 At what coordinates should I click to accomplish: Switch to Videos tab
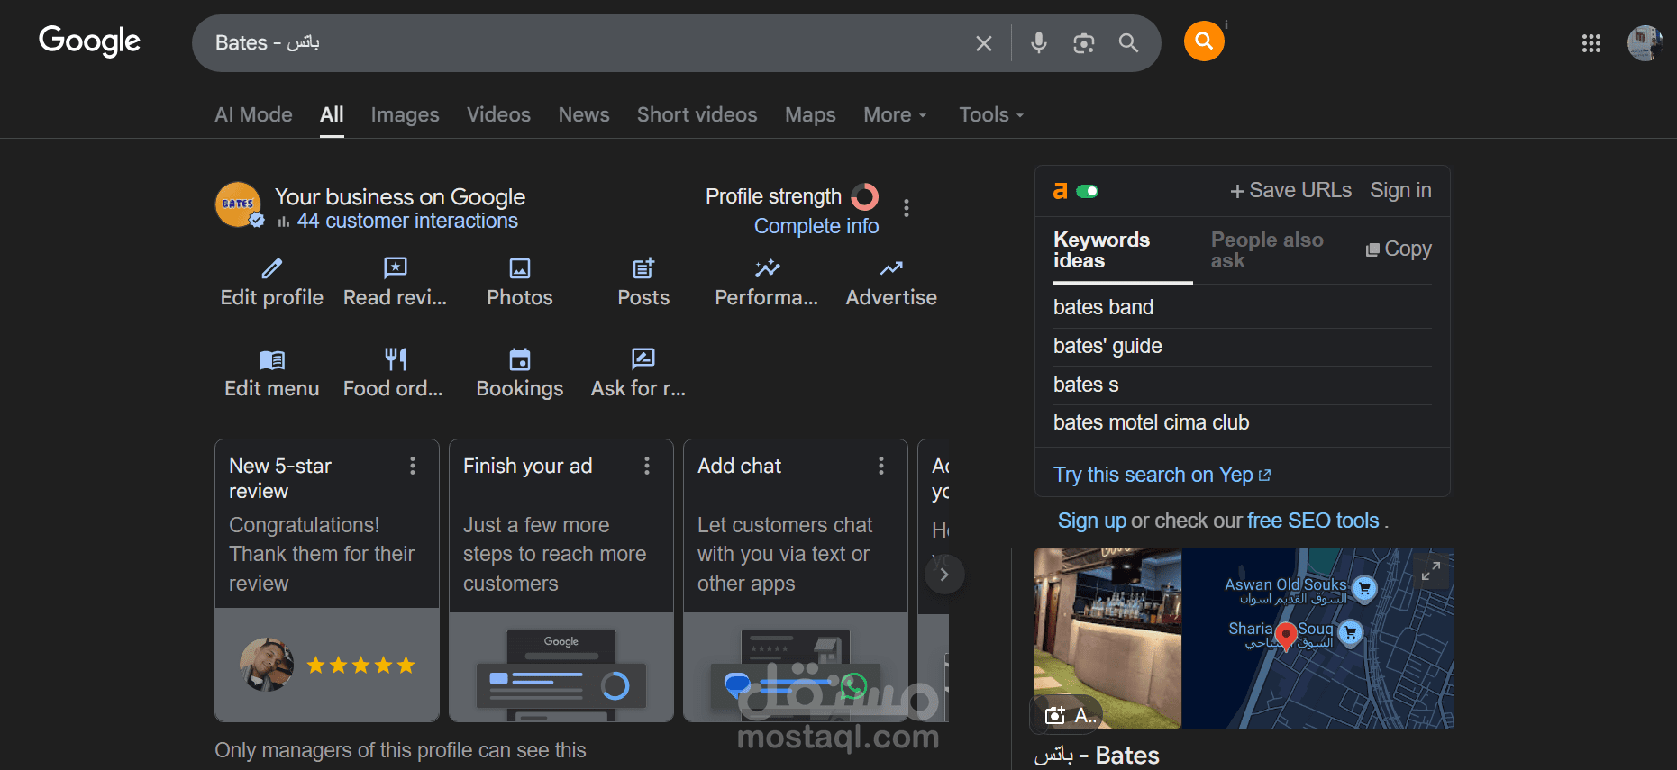click(498, 115)
